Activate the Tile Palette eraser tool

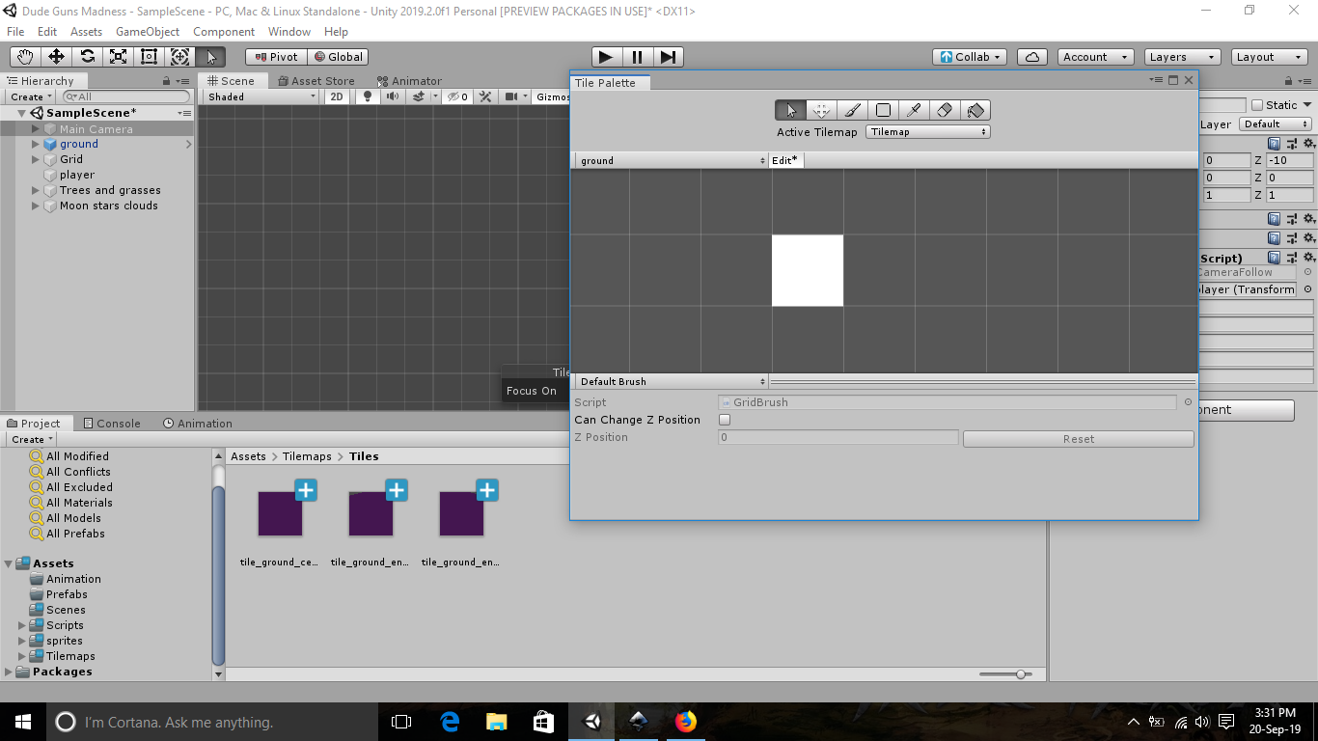point(945,110)
